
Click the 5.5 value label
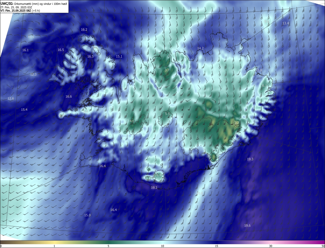coord(167,114)
